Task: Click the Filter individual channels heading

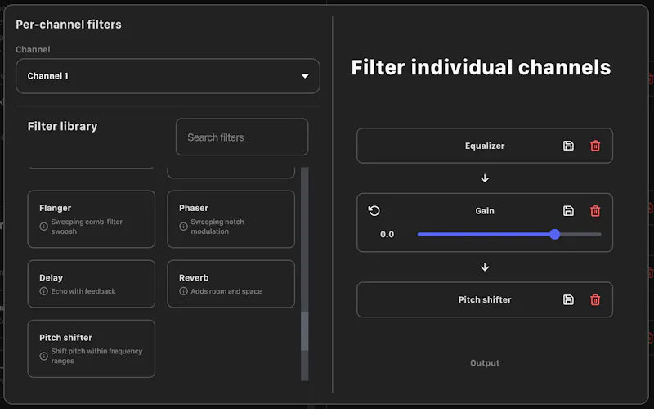Action: tap(481, 67)
